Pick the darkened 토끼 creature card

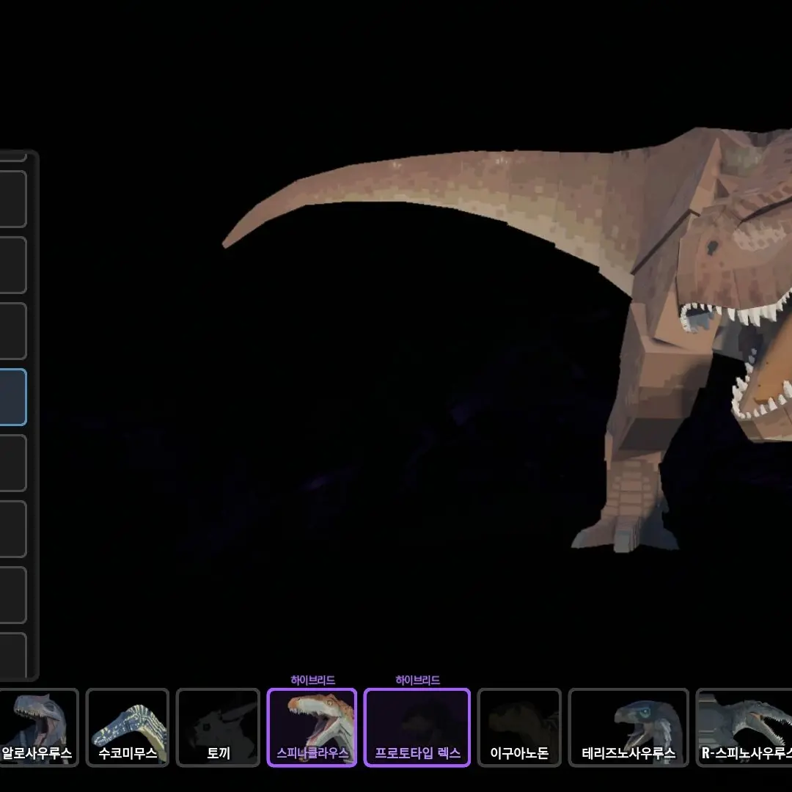click(218, 727)
